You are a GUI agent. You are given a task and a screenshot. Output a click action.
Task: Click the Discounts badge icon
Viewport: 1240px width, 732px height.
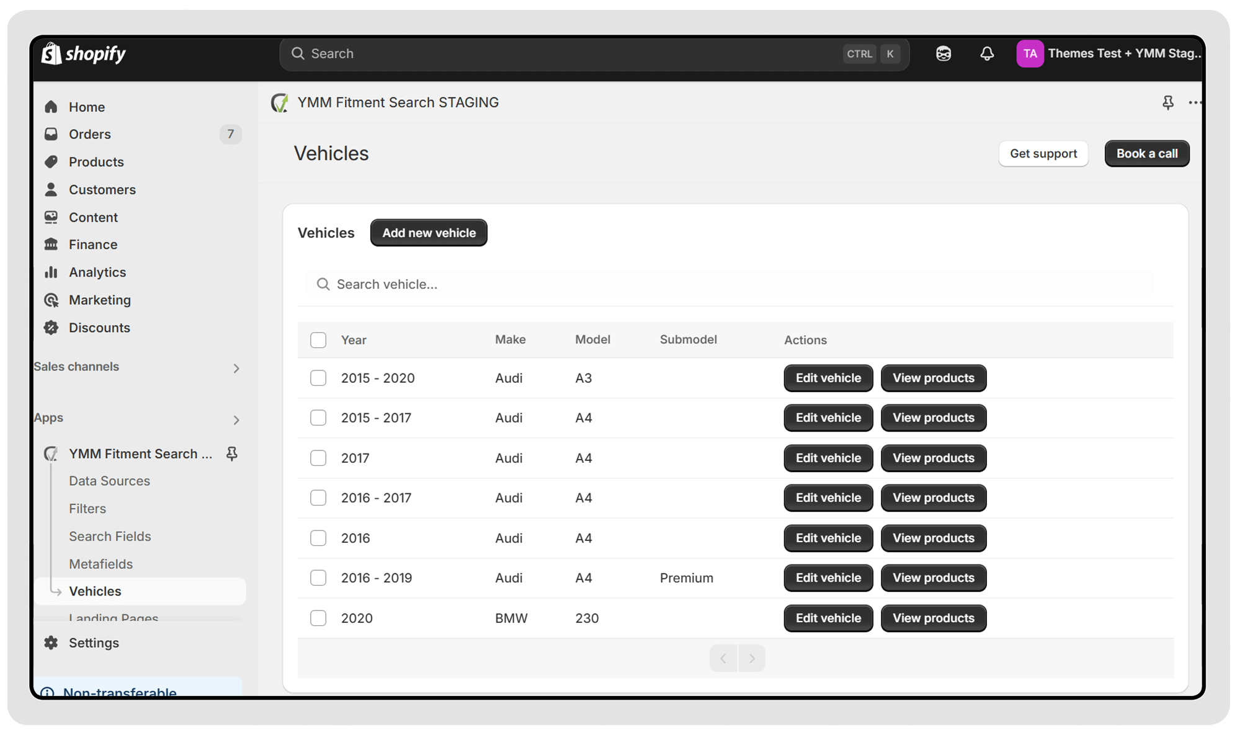coord(51,328)
